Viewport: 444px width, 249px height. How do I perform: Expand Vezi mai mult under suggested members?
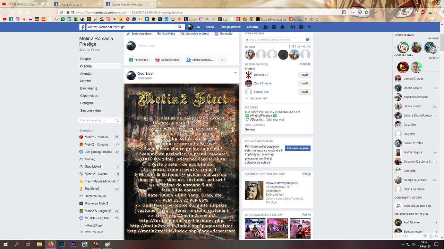point(258,99)
